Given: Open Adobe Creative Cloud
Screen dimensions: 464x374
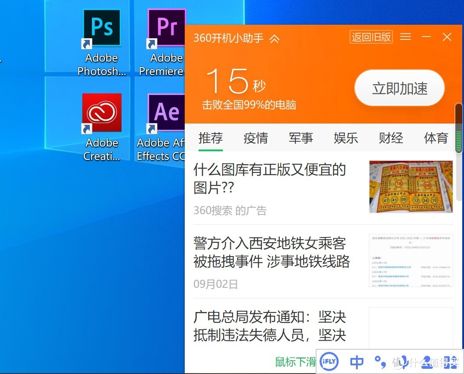Looking at the screenshot, I should [x=101, y=112].
